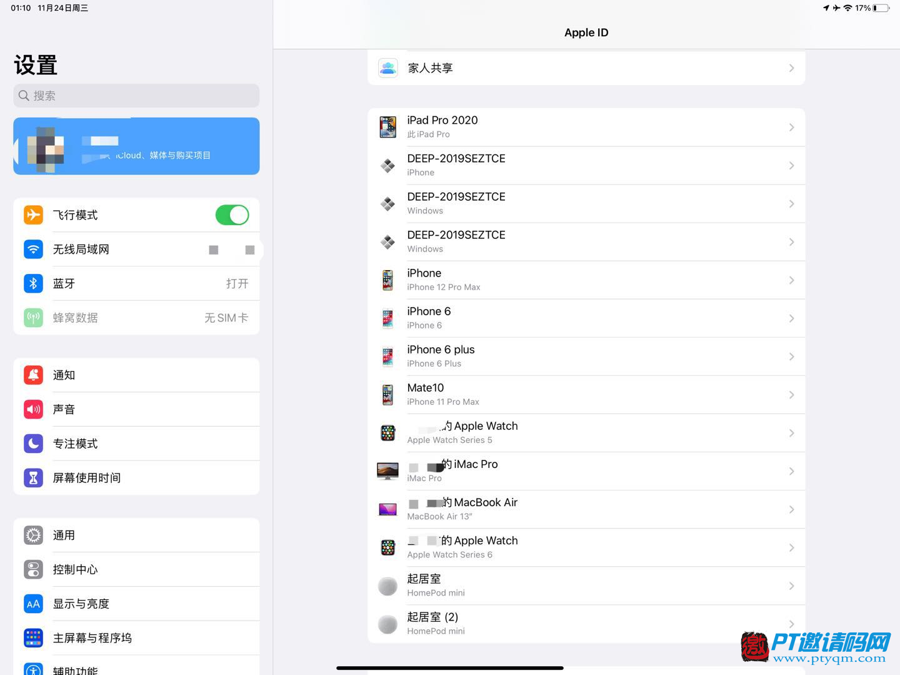Tap the DEEP-2019SEZTCE iPhone row icon
The image size is (900, 675).
(388, 166)
